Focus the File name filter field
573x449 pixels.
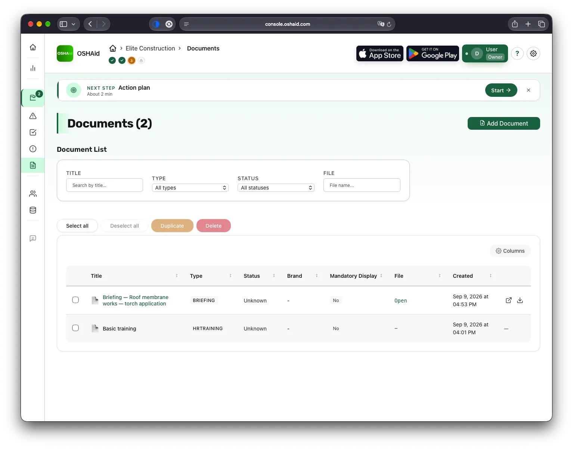point(362,185)
